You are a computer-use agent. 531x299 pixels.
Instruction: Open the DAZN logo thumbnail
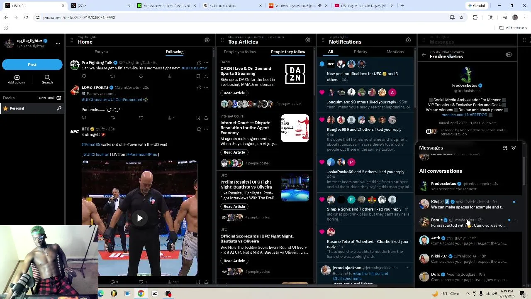tap(295, 74)
